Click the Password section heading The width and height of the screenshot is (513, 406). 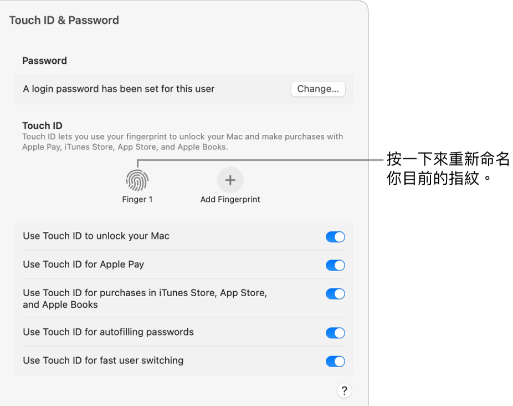coord(44,60)
